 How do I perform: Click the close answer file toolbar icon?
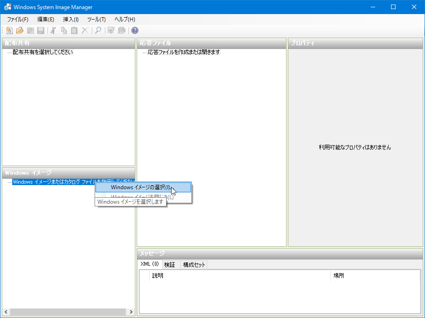pyautogui.click(x=30, y=30)
